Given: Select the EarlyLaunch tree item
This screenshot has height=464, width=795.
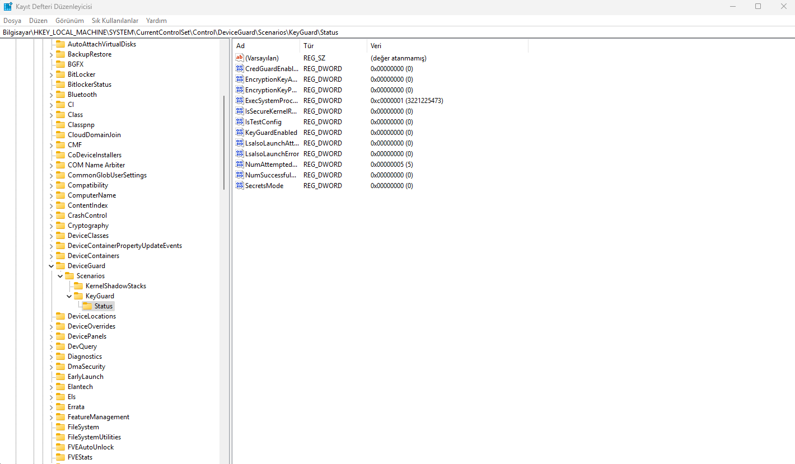Looking at the screenshot, I should (86, 377).
